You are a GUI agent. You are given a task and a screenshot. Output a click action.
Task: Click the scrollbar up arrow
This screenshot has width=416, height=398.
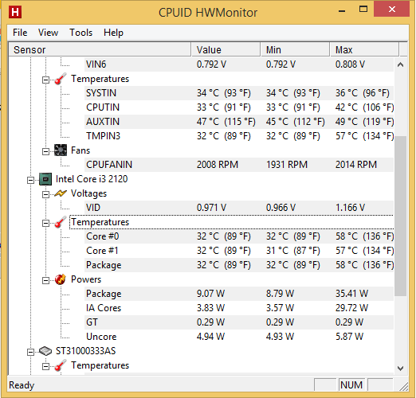(400, 64)
